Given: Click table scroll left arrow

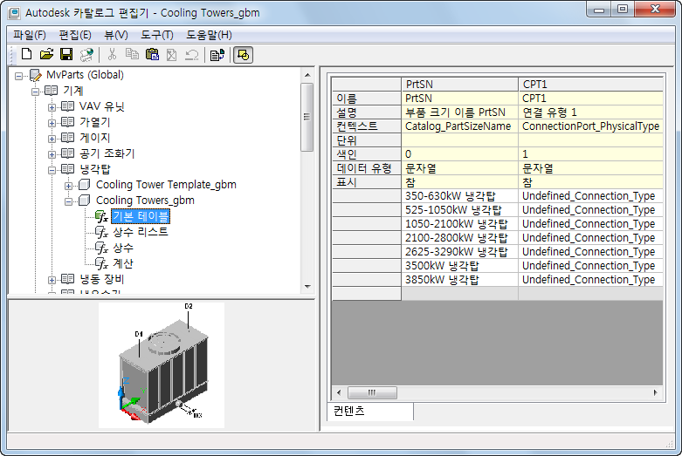Looking at the screenshot, I should click(x=339, y=392).
